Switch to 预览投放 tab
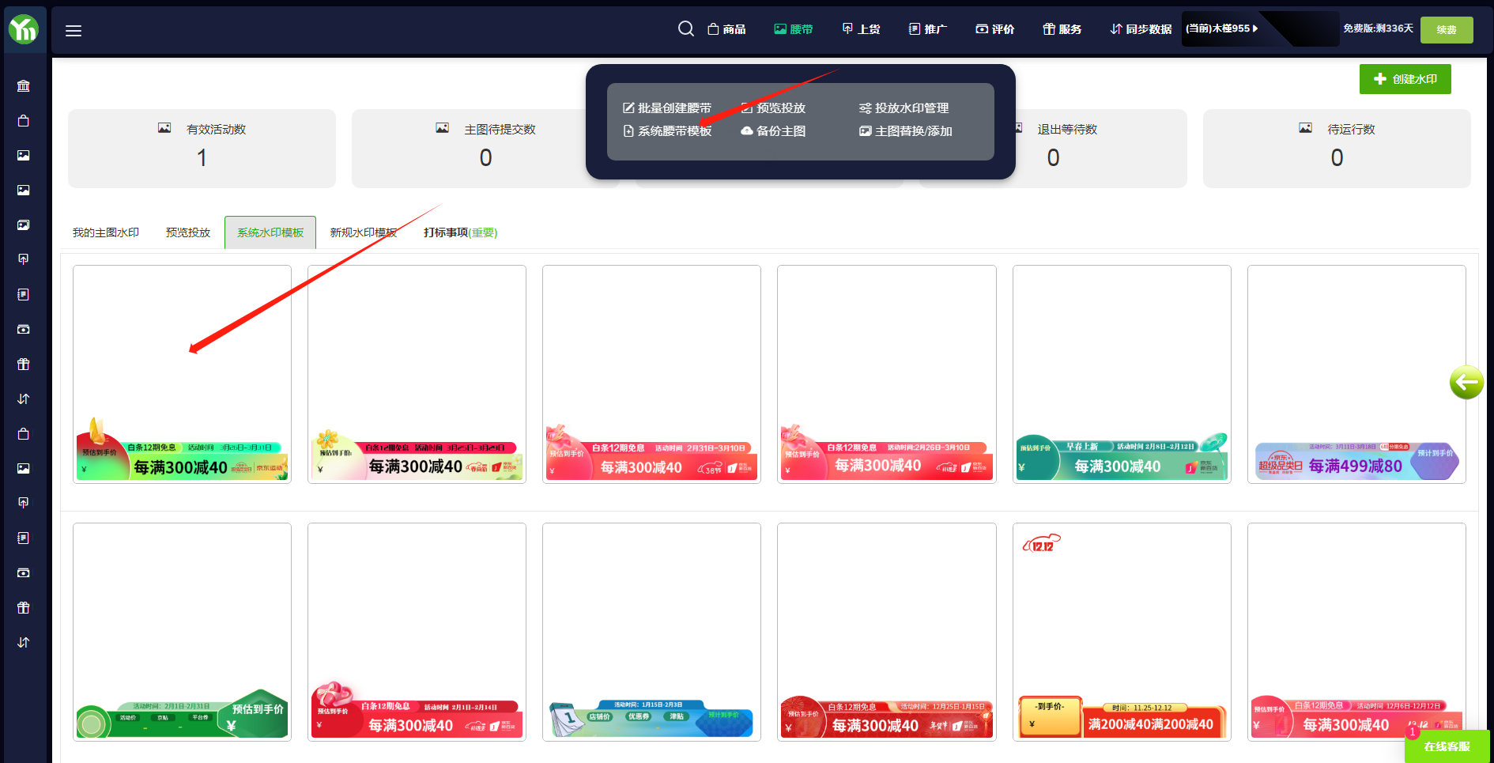 coord(188,232)
